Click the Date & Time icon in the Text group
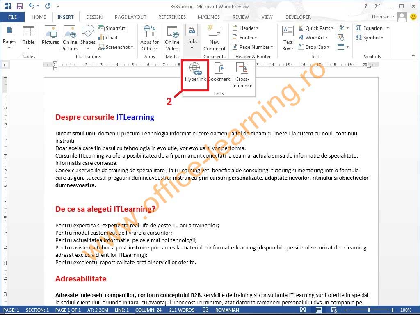 pos(341,37)
